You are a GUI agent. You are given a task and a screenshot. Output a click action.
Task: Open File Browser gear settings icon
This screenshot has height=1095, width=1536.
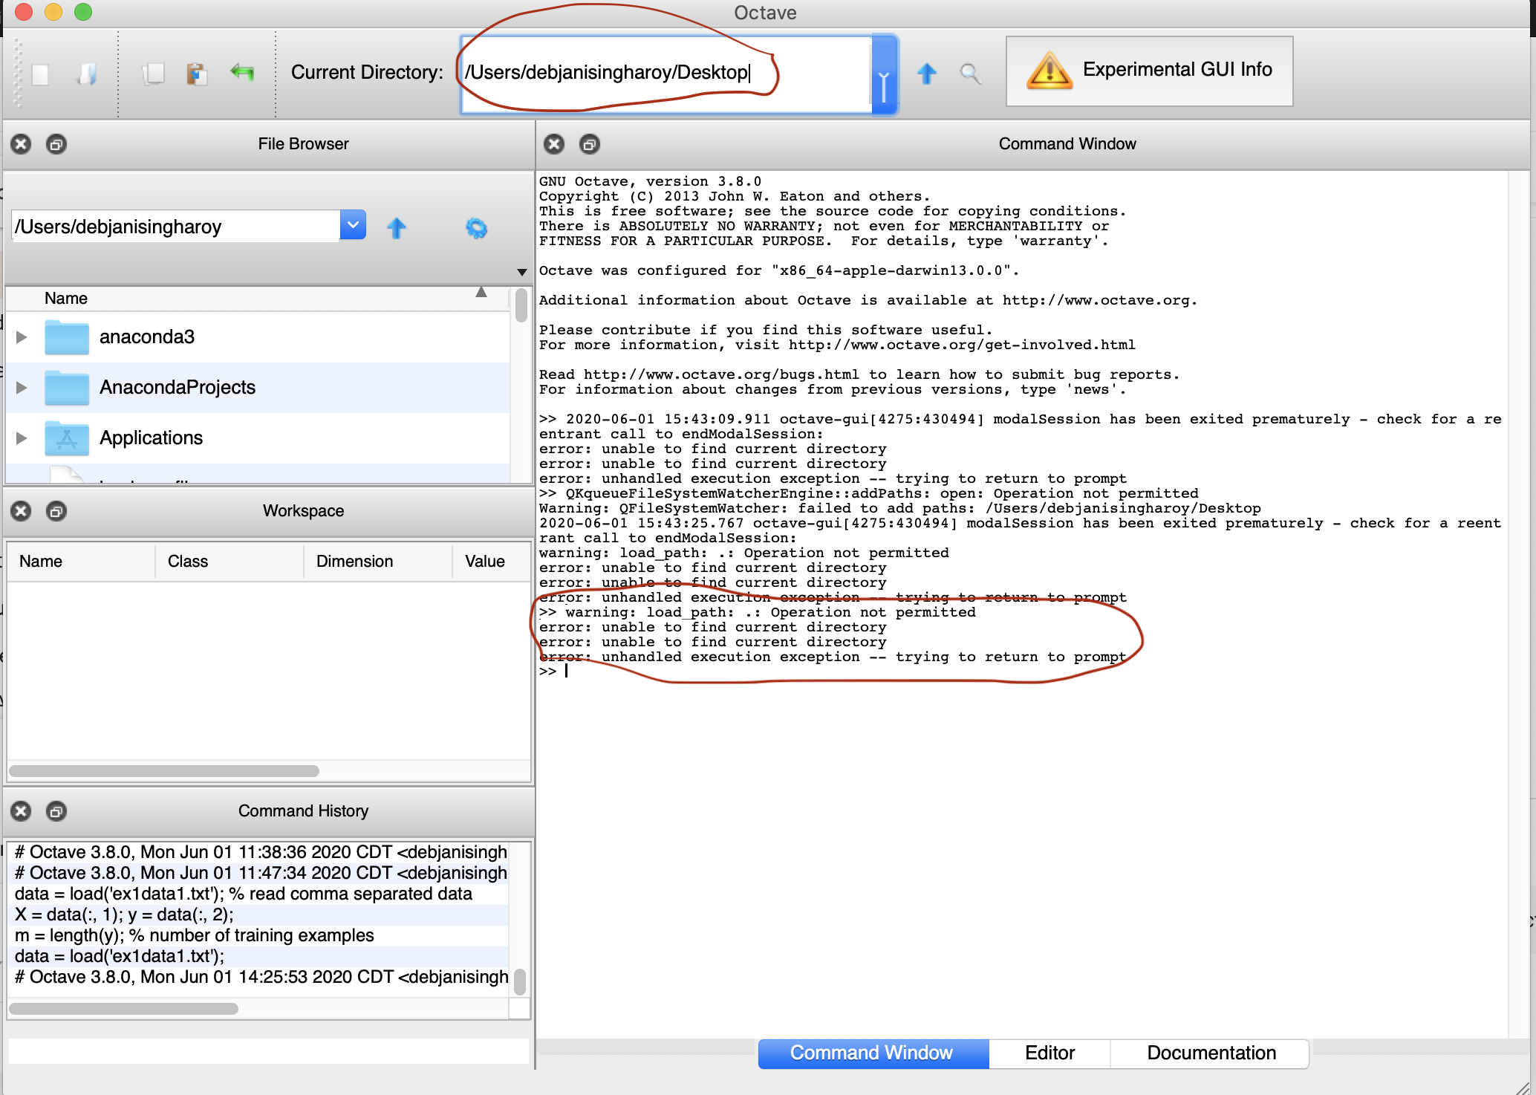point(476,228)
